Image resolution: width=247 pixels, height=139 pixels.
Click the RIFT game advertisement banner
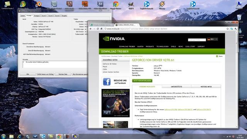pos(115,103)
